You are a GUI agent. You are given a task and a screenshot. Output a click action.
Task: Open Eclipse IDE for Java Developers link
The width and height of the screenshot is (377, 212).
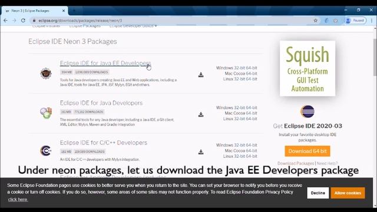tap(101, 103)
